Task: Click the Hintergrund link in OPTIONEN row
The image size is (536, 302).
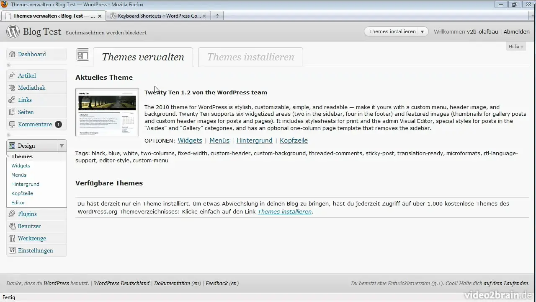Action: coord(255,141)
